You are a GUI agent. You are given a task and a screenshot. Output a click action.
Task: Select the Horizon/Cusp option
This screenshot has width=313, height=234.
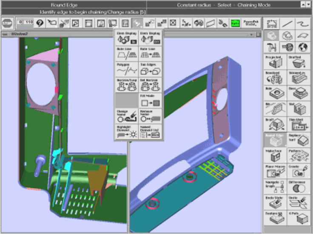(127, 85)
